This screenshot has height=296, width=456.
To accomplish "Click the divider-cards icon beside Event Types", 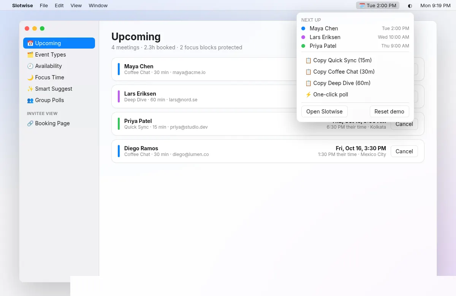I will [x=30, y=55].
